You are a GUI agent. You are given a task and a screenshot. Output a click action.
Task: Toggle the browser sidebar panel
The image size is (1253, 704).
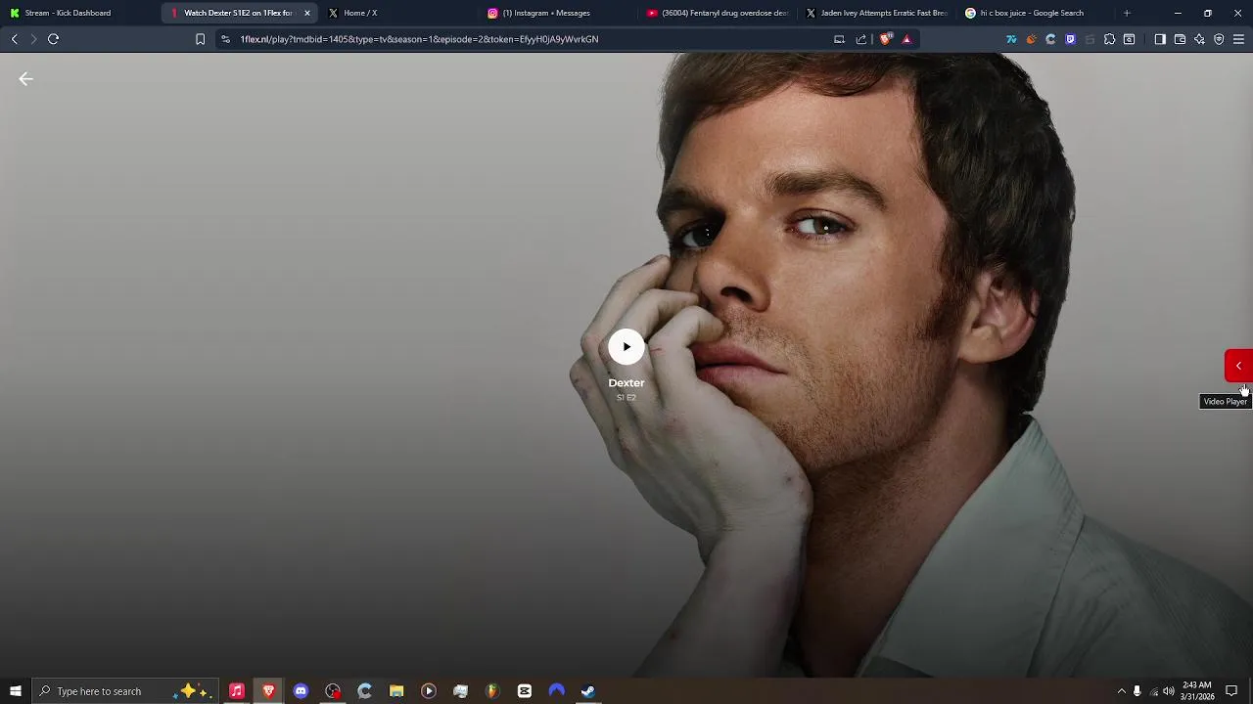(x=1160, y=39)
